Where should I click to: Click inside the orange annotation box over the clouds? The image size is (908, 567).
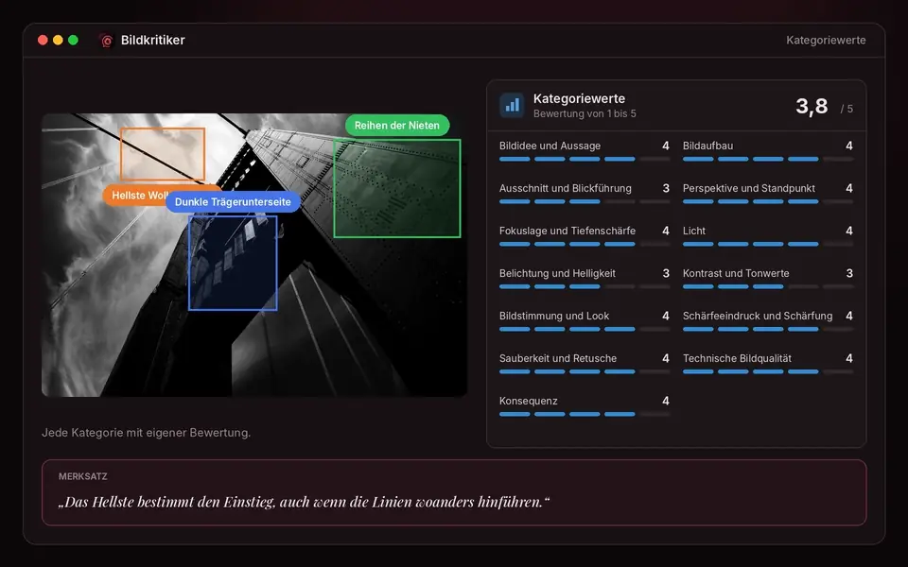coord(163,154)
